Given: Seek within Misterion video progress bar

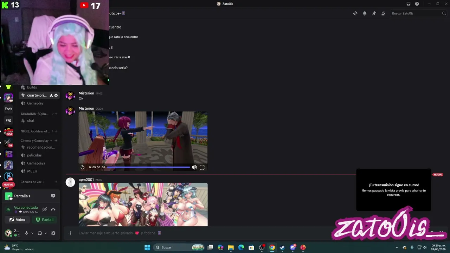Looking at the screenshot, I should [x=148, y=167].
